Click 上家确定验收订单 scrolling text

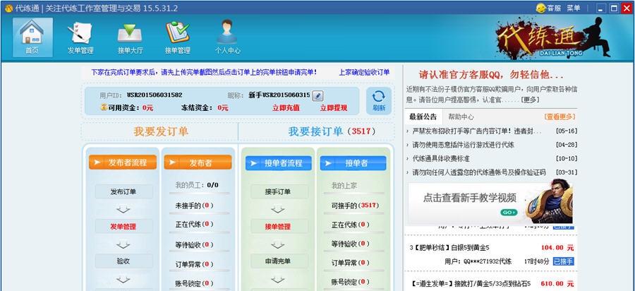click(364, 72)
